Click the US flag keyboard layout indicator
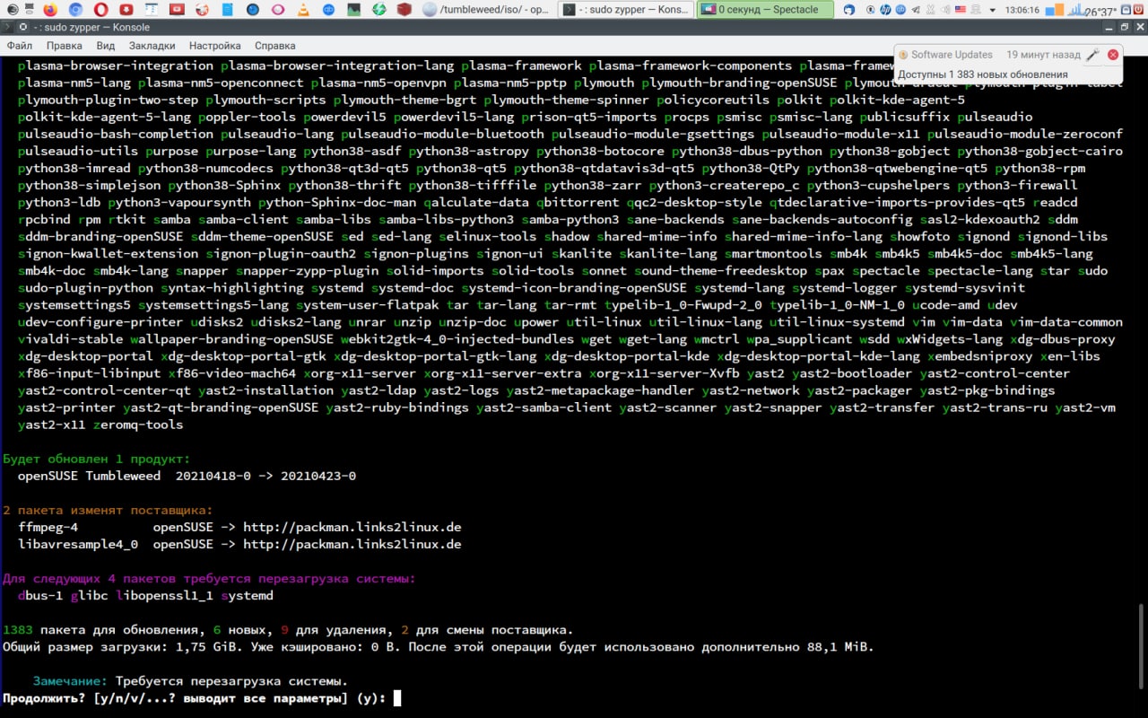The image size is (1148, 718). (x=961, y=9)
